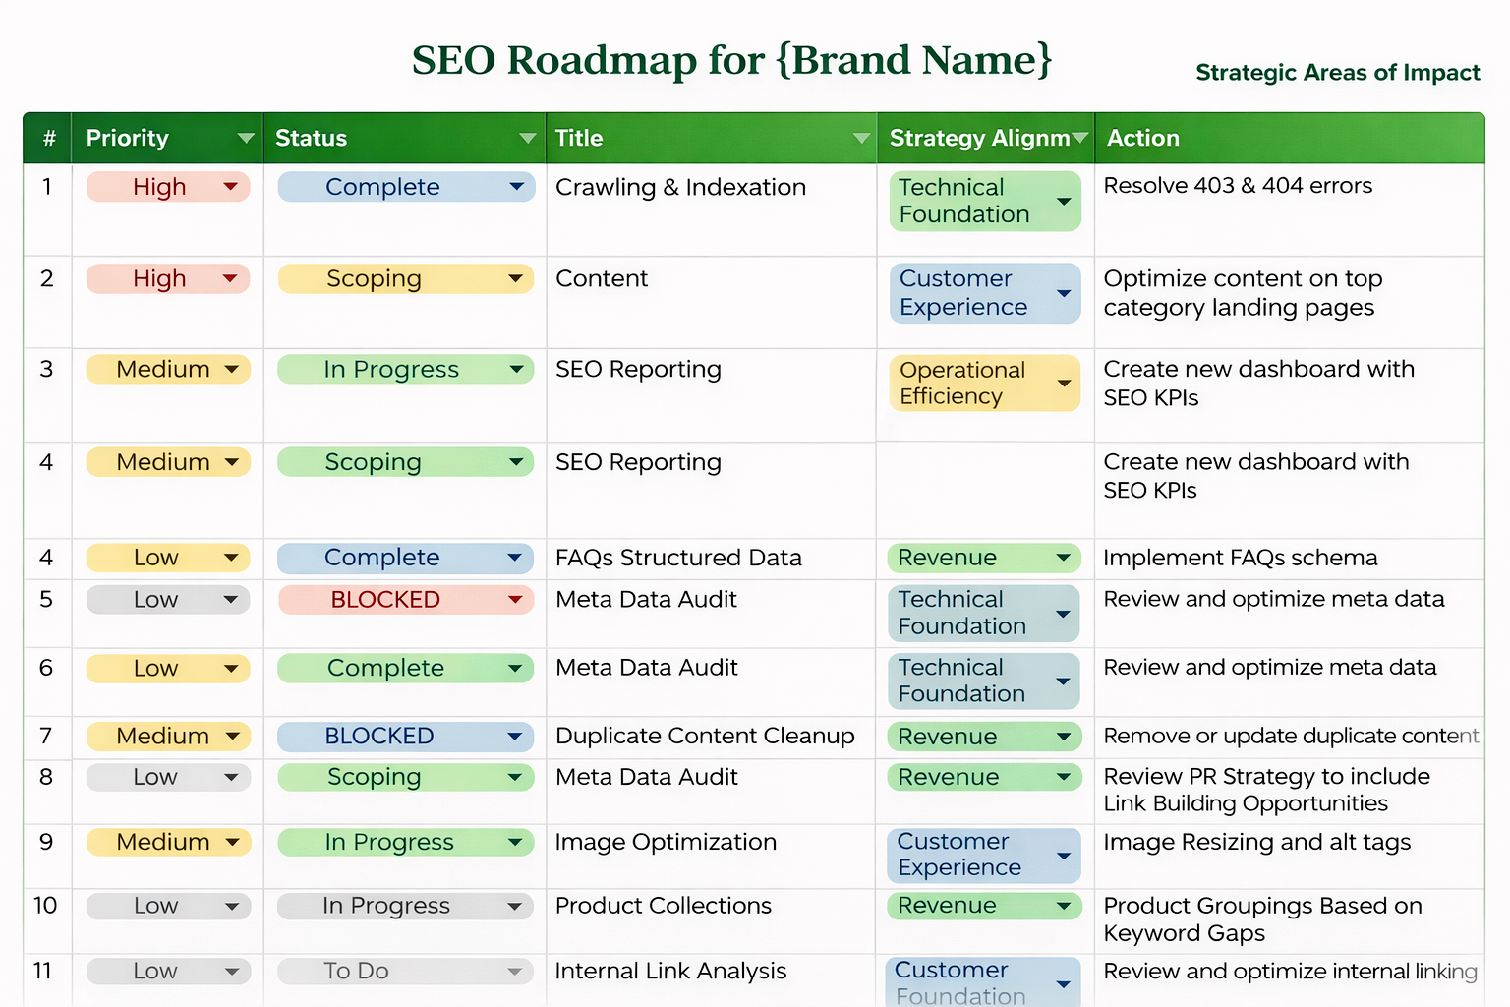Screen dimensions: 1510x1007
Task: Open the Low priority dropdown in row 8
Action: click(231, 778)
